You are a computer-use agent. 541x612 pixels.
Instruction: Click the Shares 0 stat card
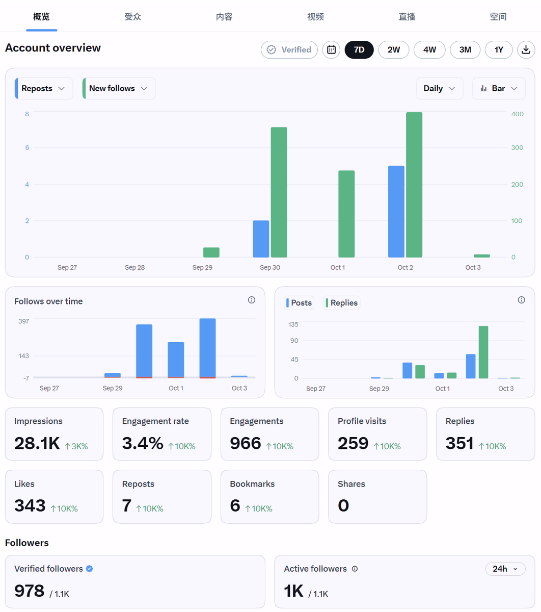click(377, 497)
